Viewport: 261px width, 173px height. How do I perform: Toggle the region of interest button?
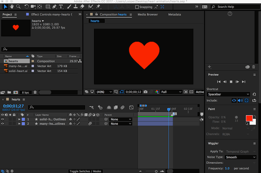pos(186,92)
